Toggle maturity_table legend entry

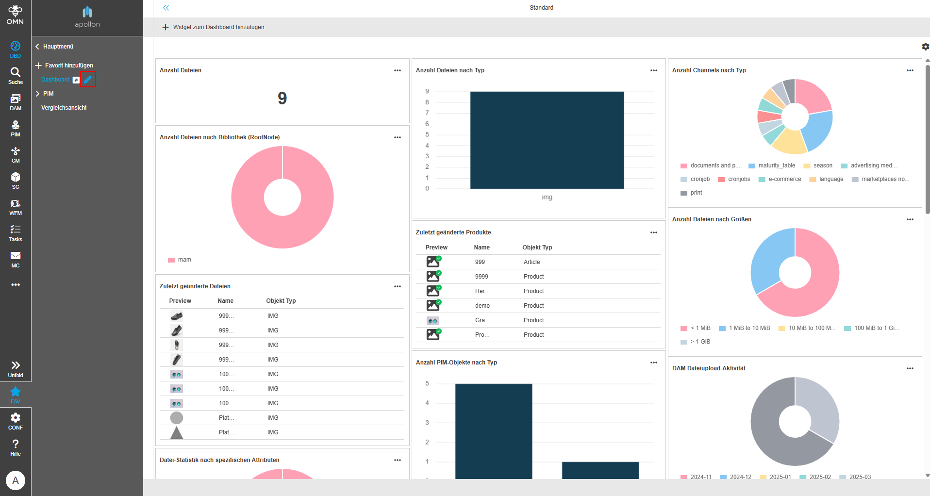[x=772, y=165]
